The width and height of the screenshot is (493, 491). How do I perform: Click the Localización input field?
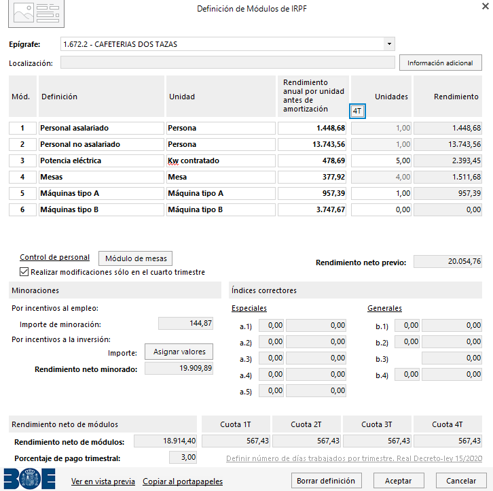tap(227, 63)
